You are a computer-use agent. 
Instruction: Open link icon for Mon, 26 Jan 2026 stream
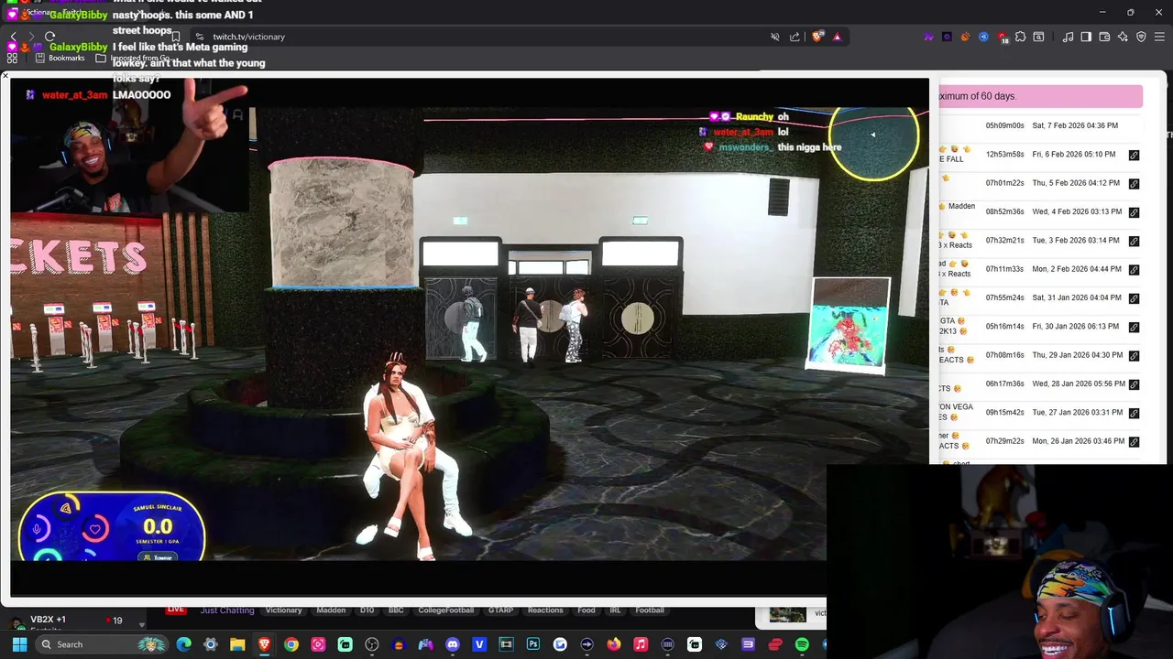pos(1134,441)
